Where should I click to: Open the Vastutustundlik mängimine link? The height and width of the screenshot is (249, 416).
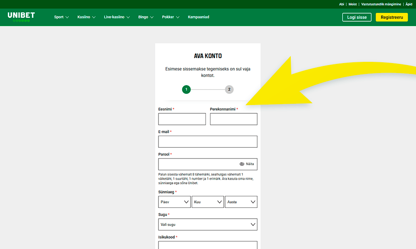pos(381,4)
